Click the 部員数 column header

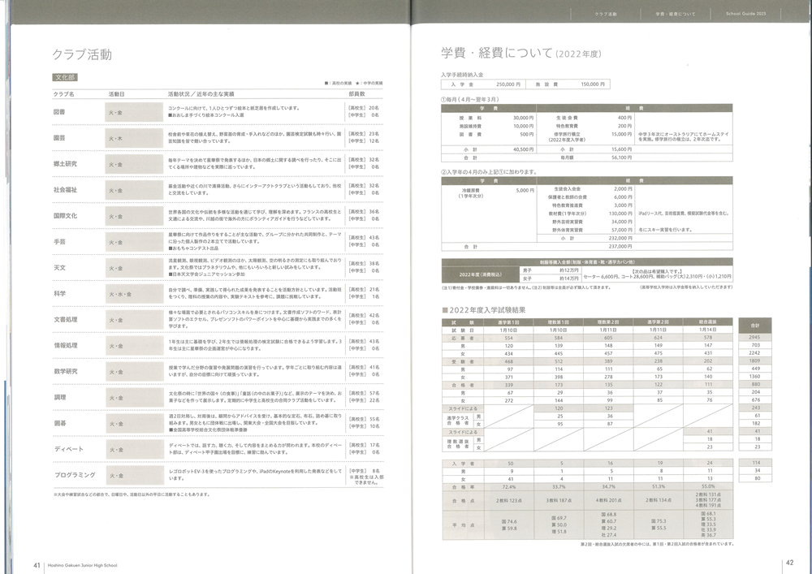[356, 94]
